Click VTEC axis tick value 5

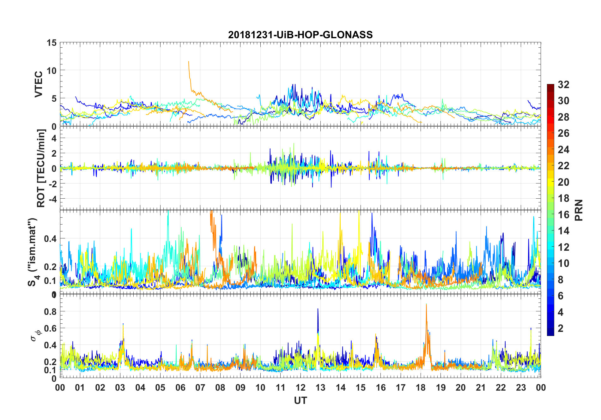[54, 99]
